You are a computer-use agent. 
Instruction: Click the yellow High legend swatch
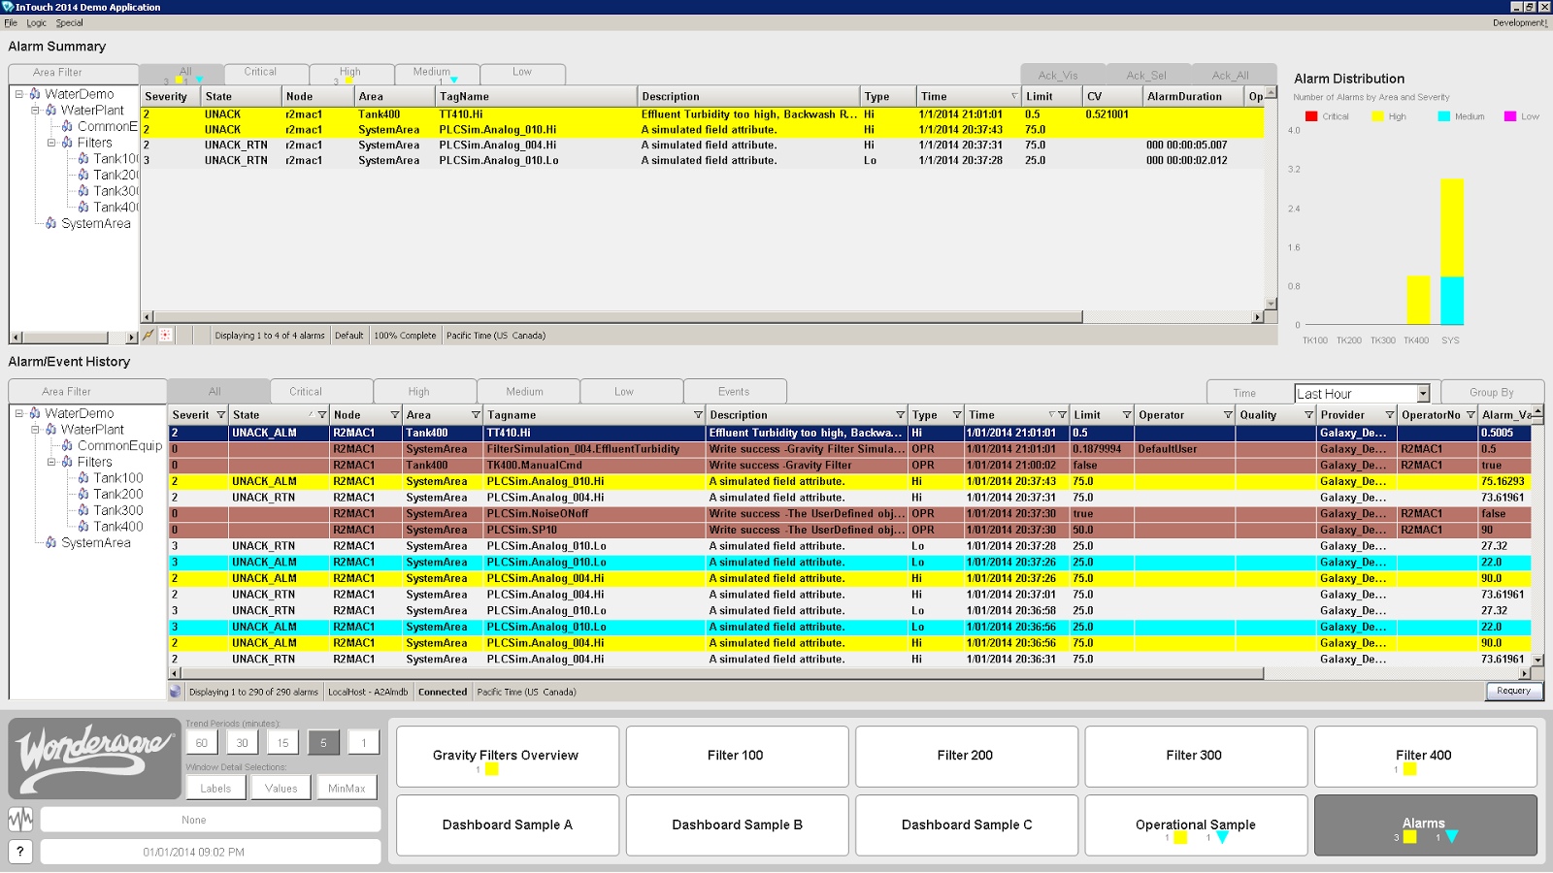click(x=1377, y=116)
